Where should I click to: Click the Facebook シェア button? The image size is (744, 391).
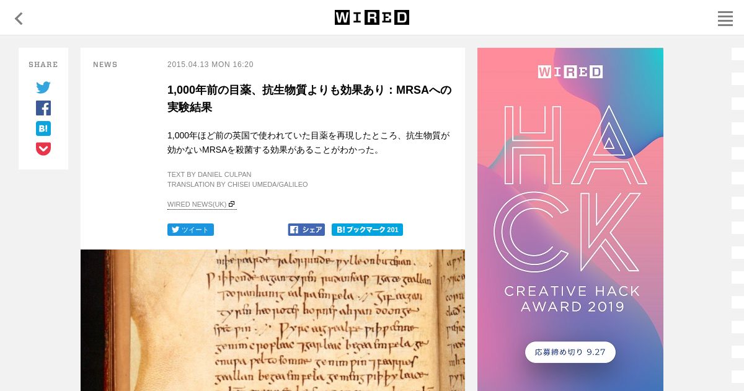(x=306, y=230)
